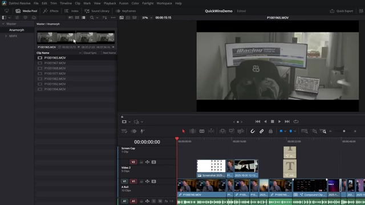Open the Fusion menu
The width and height of the screenshot is (365, 205).
tap(124, 3)
